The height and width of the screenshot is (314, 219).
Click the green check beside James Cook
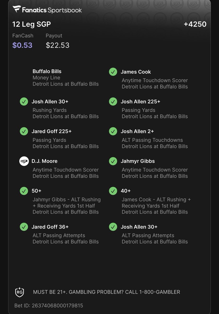113,72
